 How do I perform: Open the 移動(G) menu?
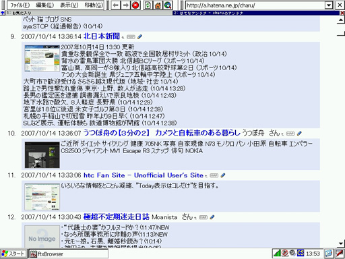pyautogui.click(x=94, y=5)
